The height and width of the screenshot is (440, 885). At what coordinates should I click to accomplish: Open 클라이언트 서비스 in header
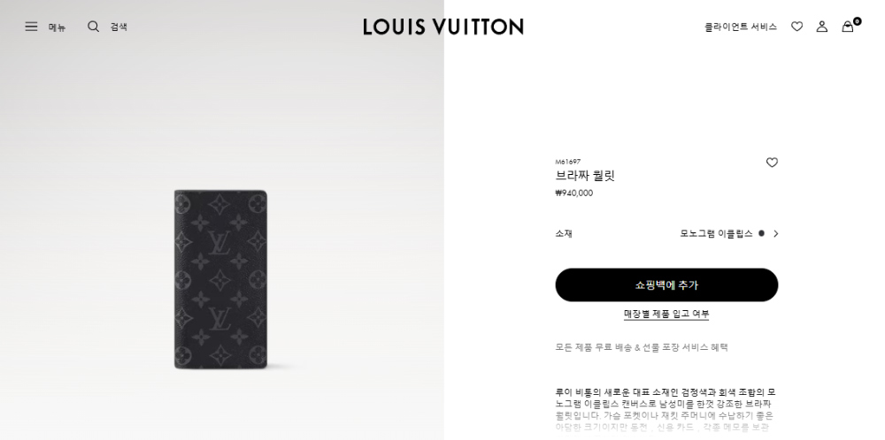pos(741,27)
